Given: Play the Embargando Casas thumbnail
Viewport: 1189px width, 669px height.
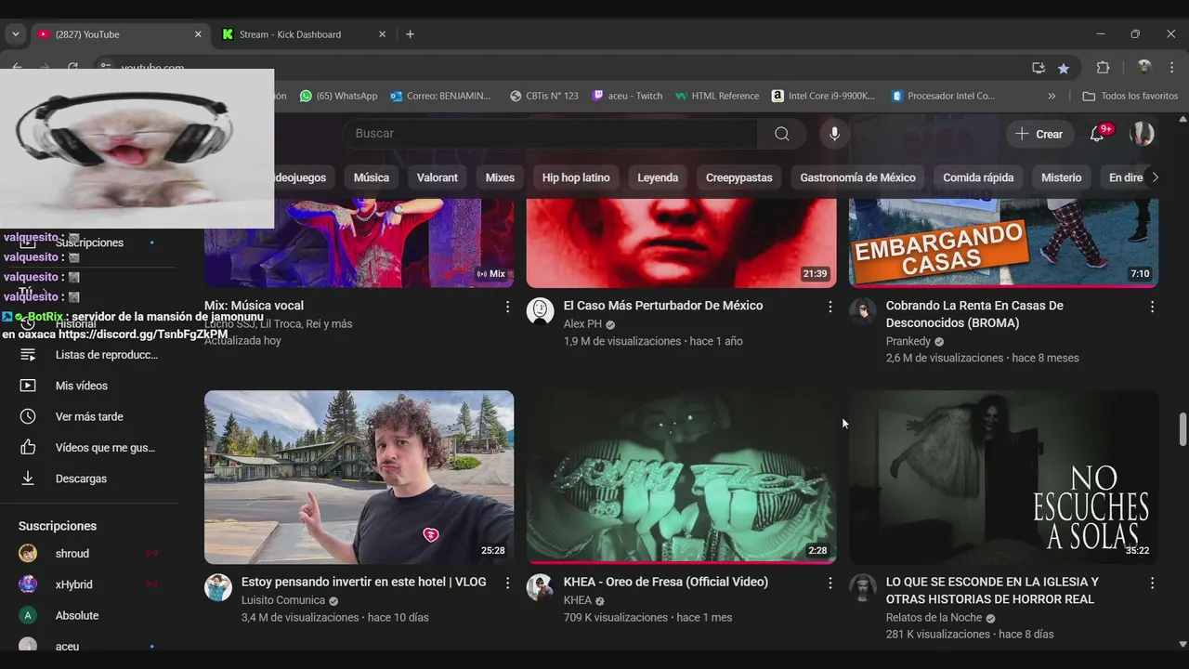Looking at the screenshot, I should (1003, 242).
